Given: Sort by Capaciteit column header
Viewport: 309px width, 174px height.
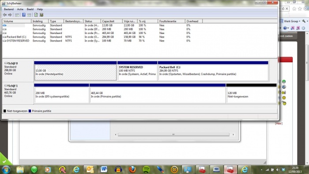Looking at the screenshot, I should pos(112,21).
